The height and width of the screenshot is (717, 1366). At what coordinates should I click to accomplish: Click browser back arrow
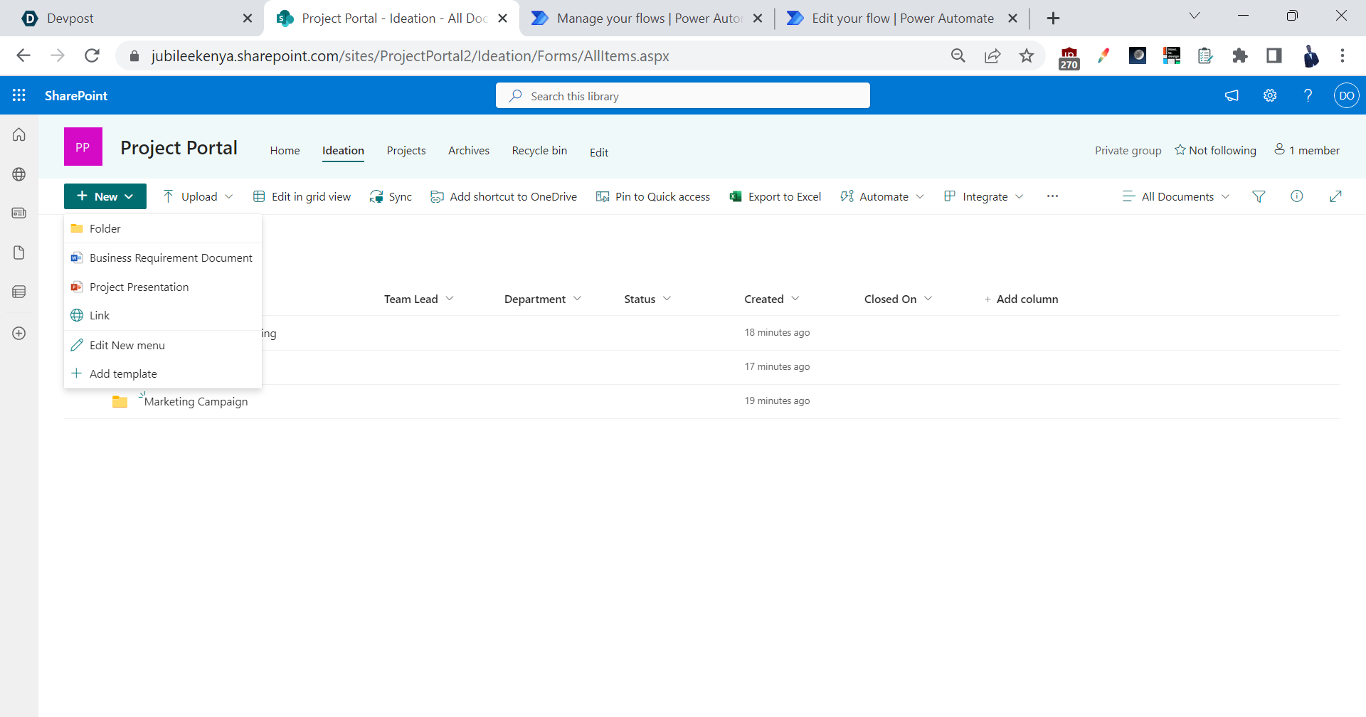click(23, 55)
